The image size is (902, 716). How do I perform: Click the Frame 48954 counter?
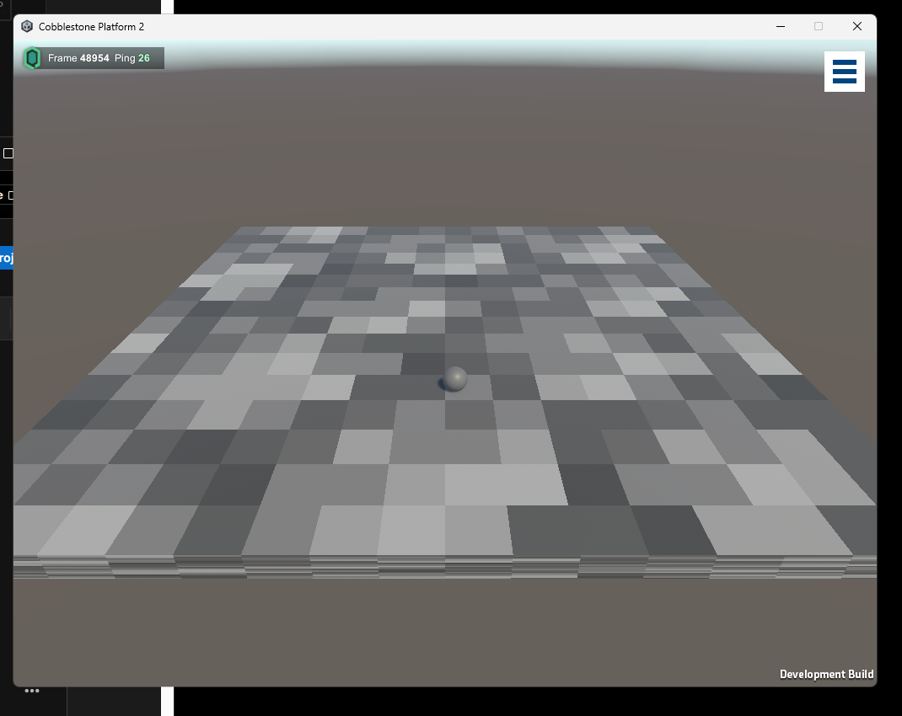[78, 58]
